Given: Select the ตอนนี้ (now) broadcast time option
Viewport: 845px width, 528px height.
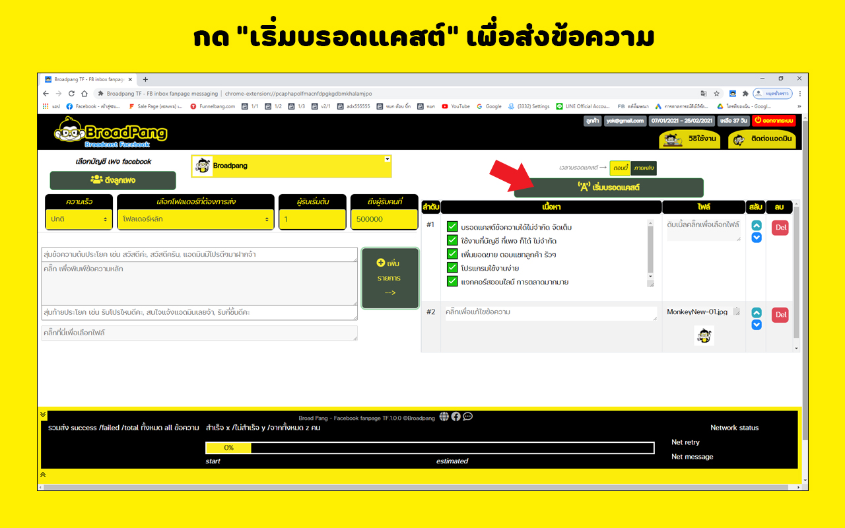Looking at the screenshot, I should [x=619, y=168].
